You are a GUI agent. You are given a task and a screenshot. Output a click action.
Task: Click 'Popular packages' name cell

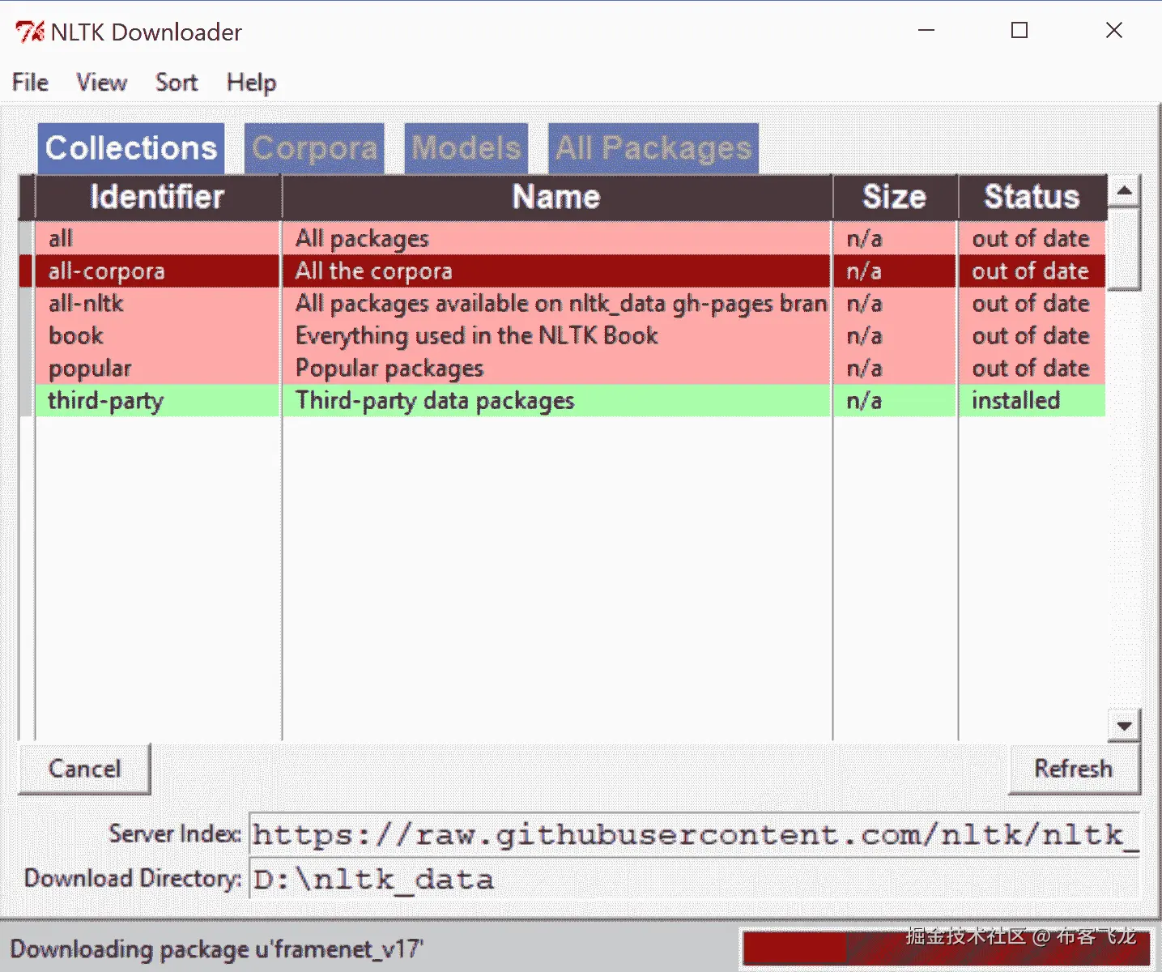pos(556,368)
